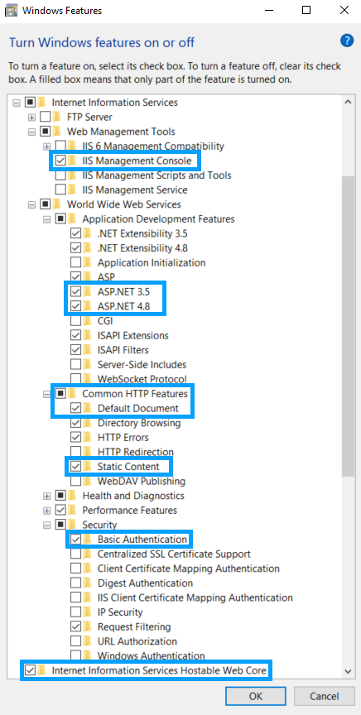361x715 pixels.
Task: Select the Application Development Features folder icon
Action: (72, 218)
